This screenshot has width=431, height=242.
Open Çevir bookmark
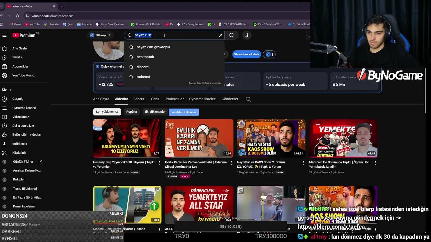(68, 24)
